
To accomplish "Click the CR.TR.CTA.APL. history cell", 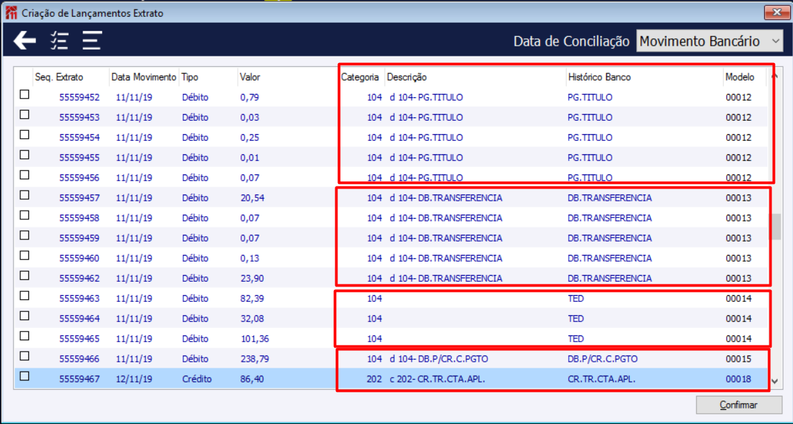I will pos(601,378).
